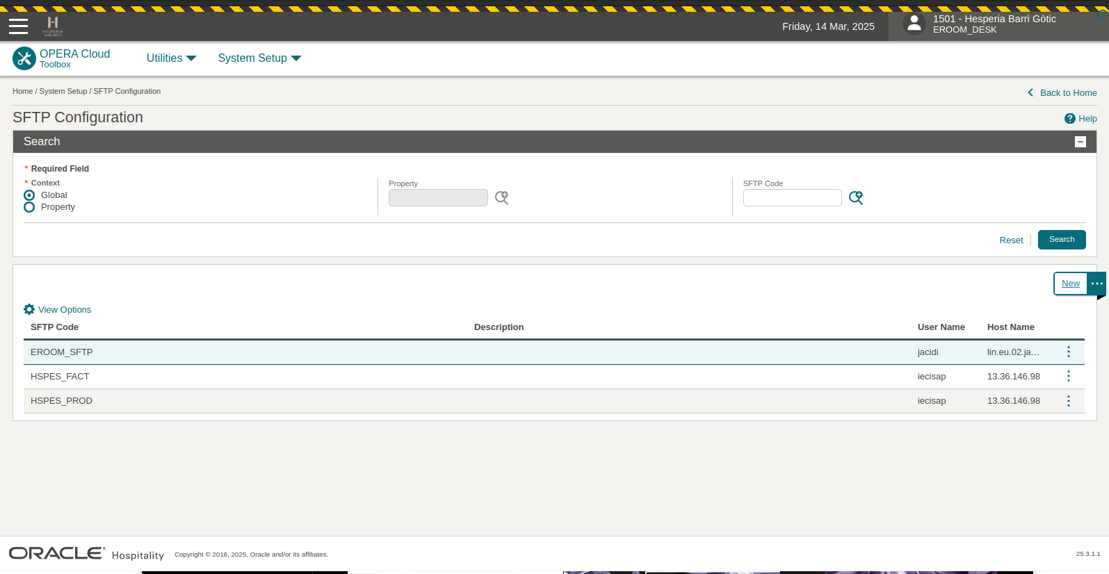Viewport: 1109px width, 574px height.
Task: Click the user profile avatar icon
Action: coord(914,24)
